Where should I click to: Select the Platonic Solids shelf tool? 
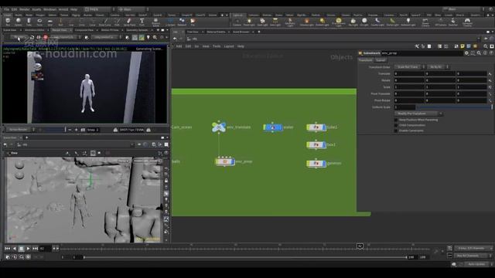[155, 22]
